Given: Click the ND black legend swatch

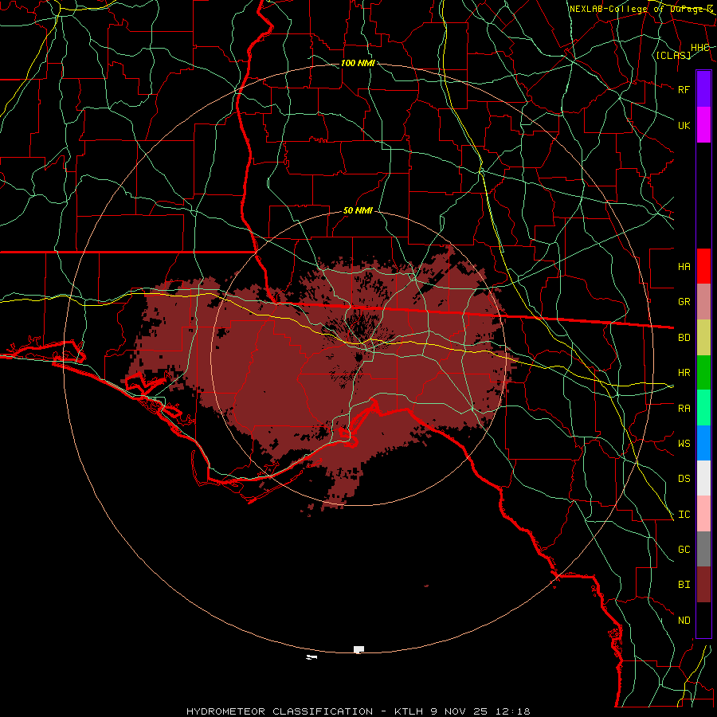Looking at the screenshot, I should click(x=703, y=620).
